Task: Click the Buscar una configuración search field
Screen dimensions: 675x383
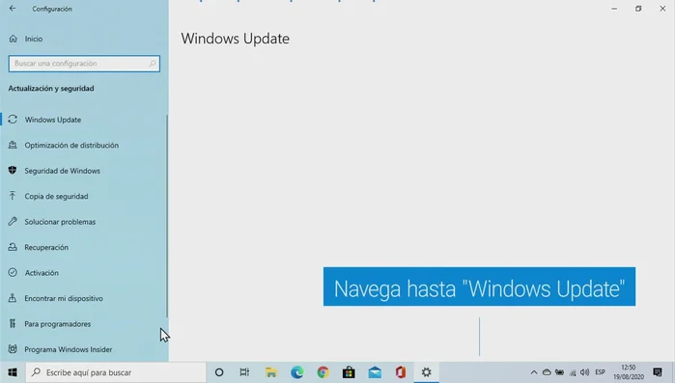Action: tap(84, 64)
